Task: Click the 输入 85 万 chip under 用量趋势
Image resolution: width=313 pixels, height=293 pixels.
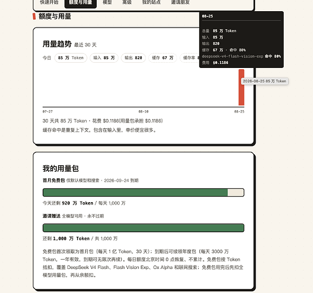Action: pos(104,58)
